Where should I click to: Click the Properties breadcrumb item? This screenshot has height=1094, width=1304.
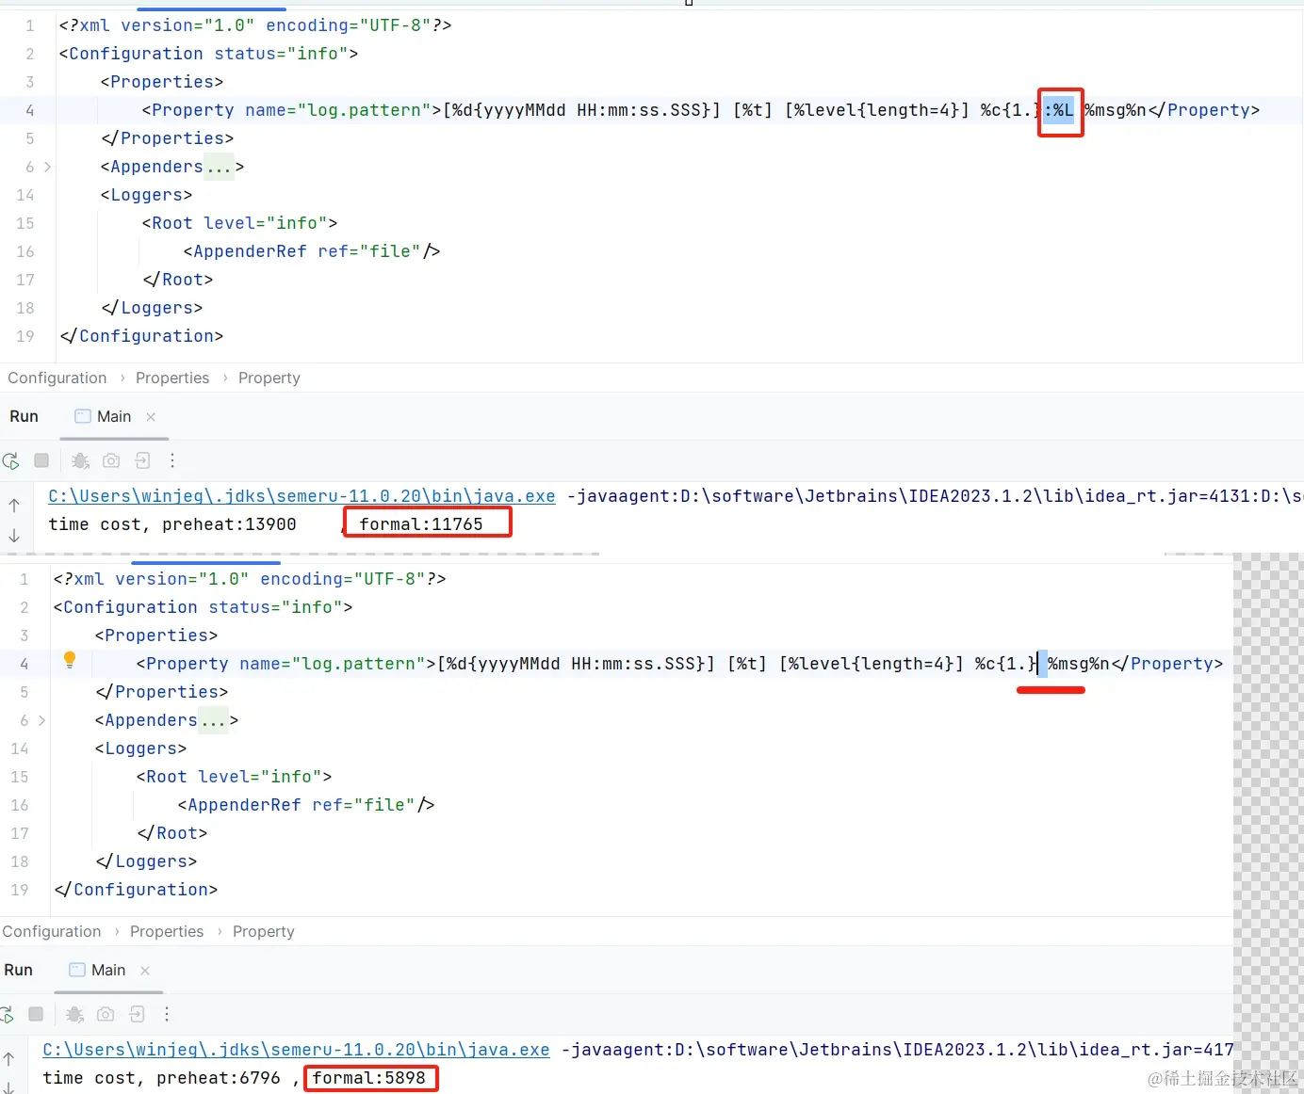click(172, 378)
